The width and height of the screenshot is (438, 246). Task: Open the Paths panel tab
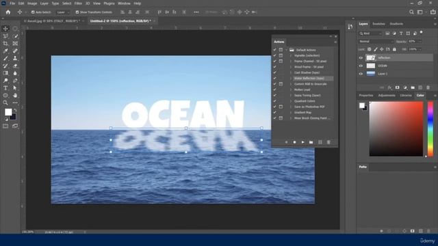click(x=363, y=167)
